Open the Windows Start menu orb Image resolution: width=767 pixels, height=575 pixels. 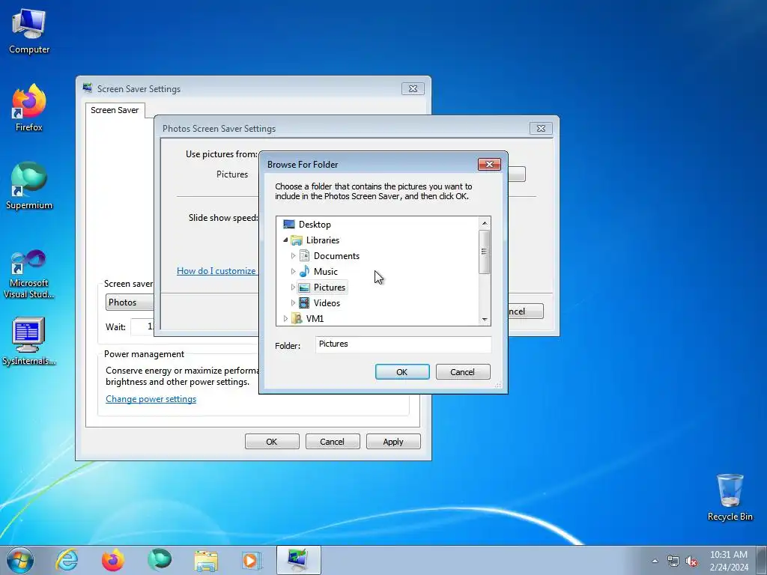(x=20, y=560)
